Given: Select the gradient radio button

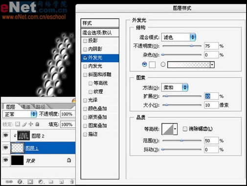Looking at the screenshot, I should pos(163,64).
